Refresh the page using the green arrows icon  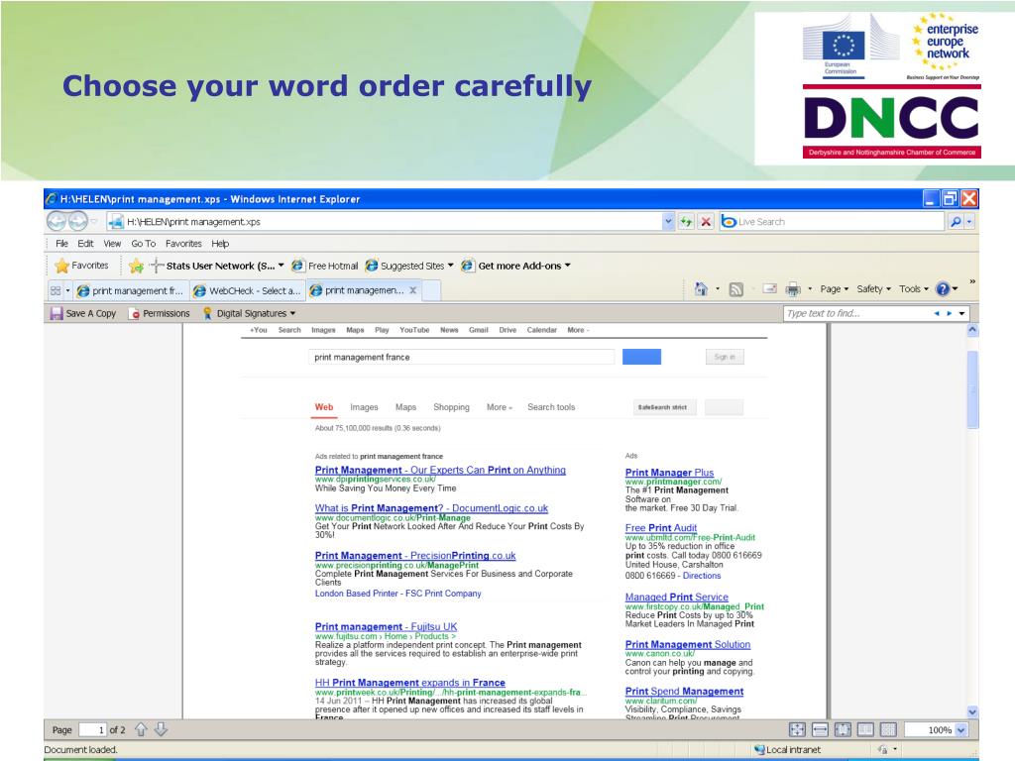pos(686,221)
